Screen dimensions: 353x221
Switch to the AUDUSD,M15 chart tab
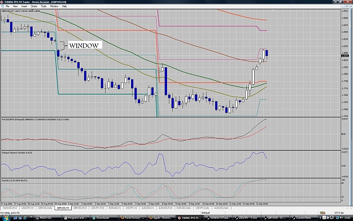point(165,208)
